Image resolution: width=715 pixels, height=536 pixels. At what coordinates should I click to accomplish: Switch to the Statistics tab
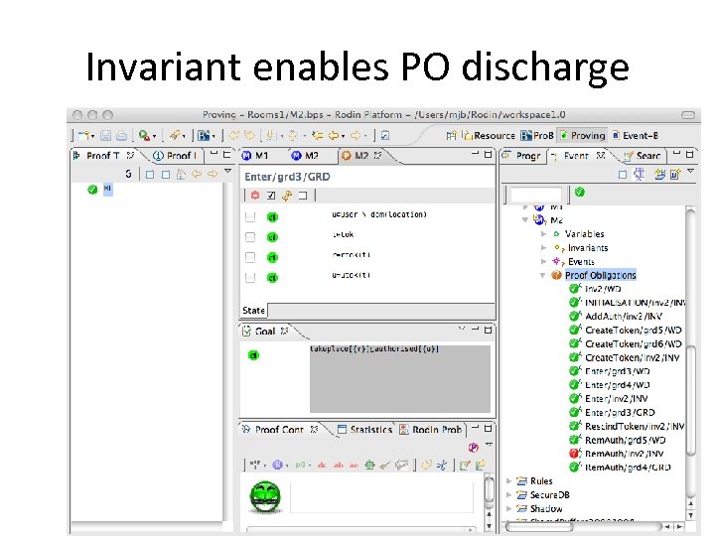(x=365, y=430)
